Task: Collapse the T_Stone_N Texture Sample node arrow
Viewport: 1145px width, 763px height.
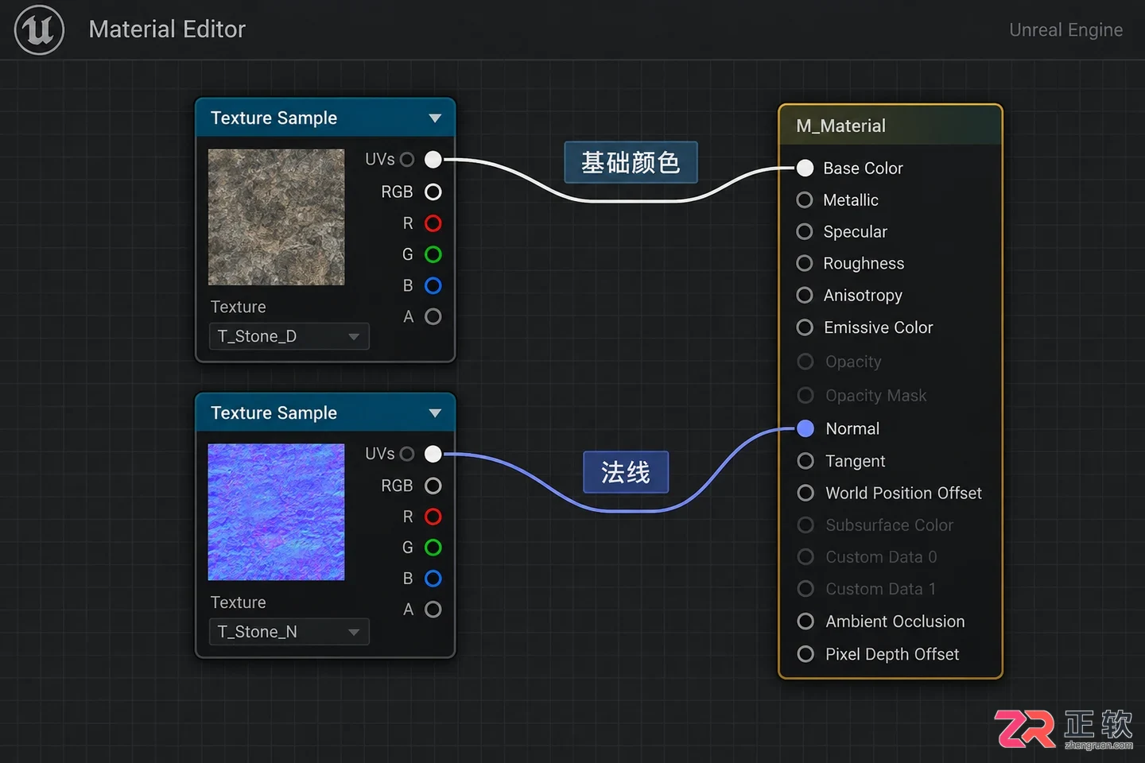Action: (x=435, y=413)
